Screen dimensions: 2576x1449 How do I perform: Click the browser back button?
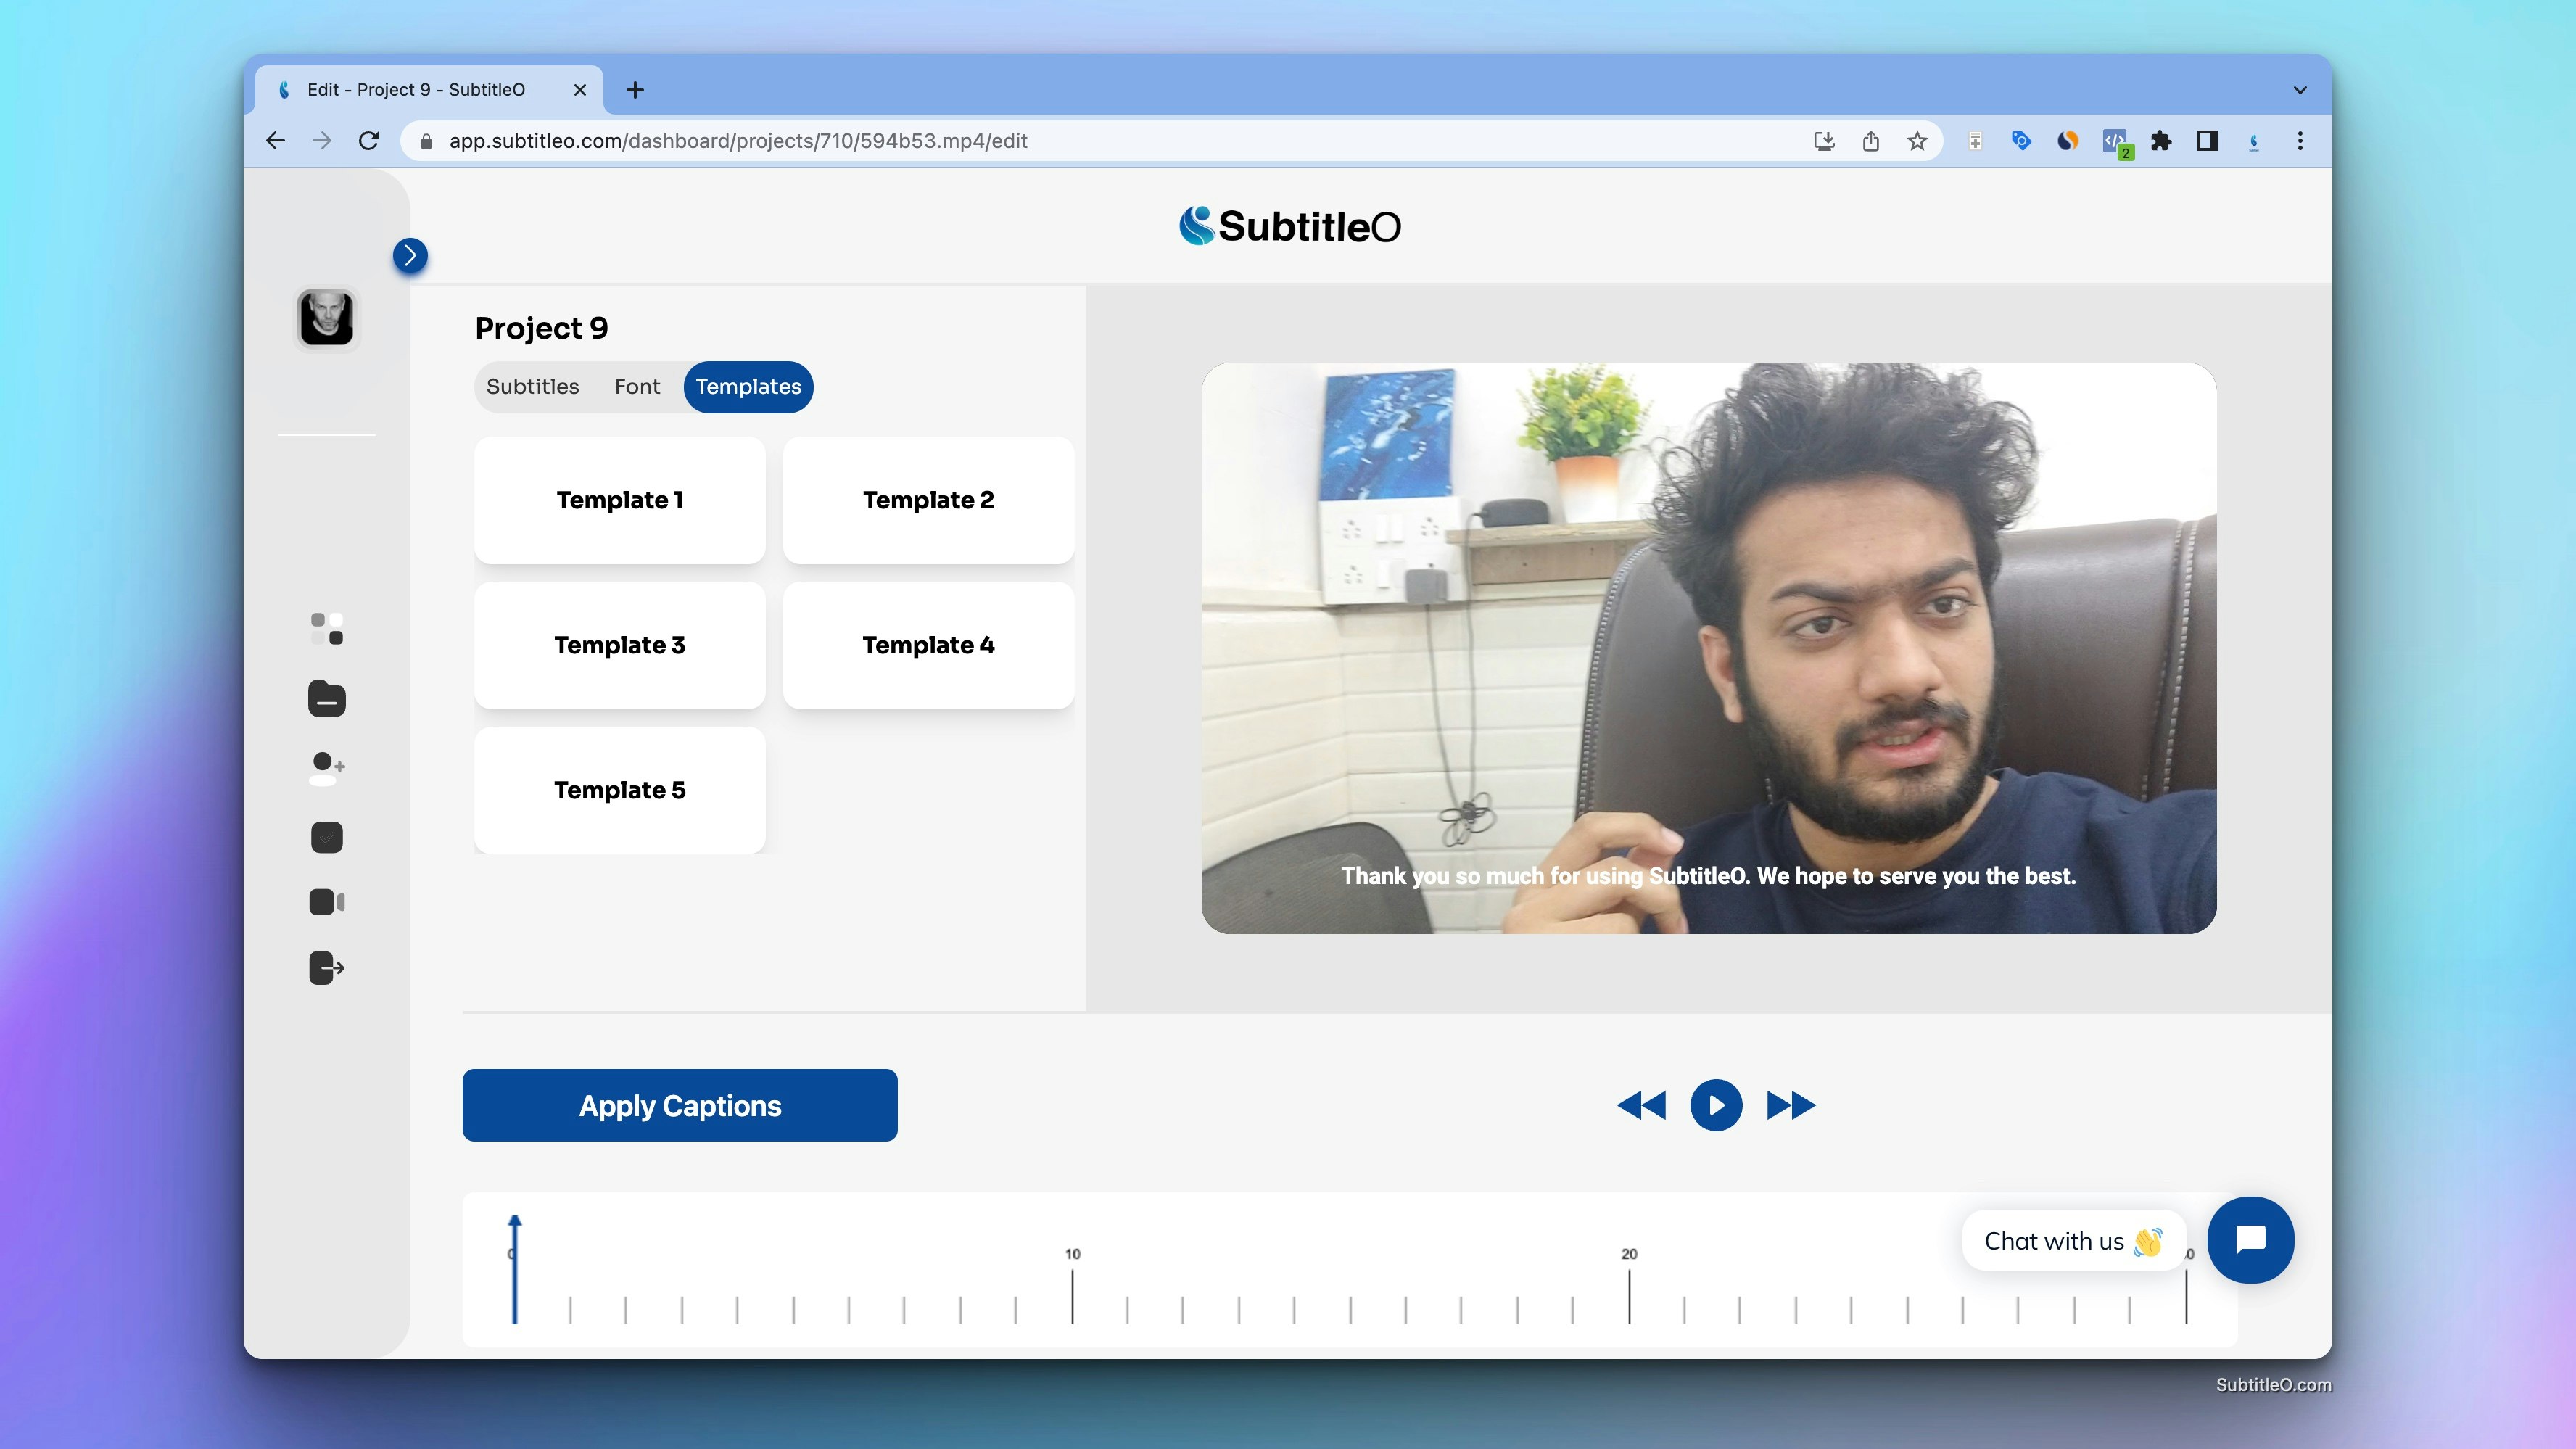(276, 141)
